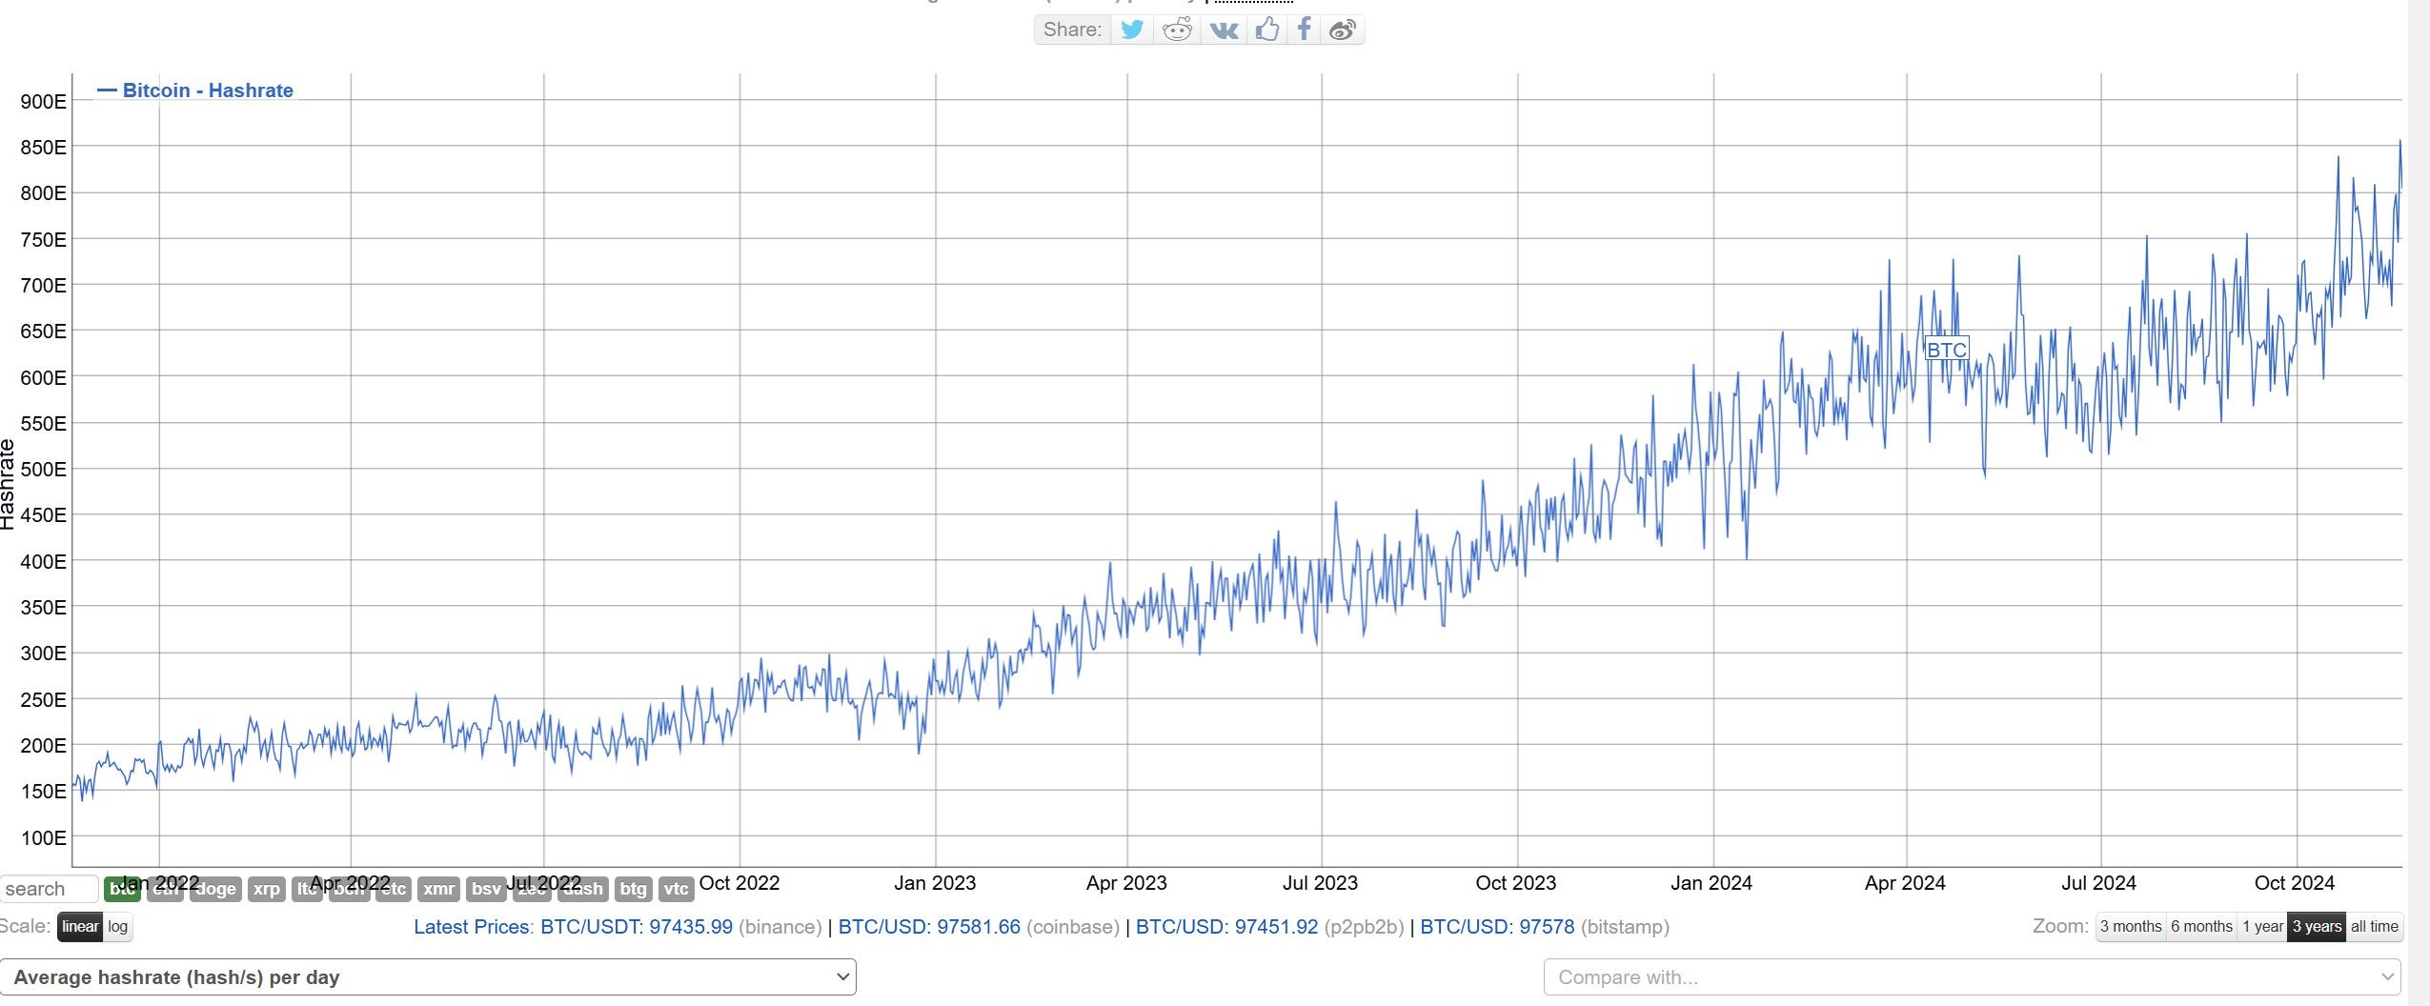The height and width of the screenshot is (1006, 2430).
Task: Select the xmr coin tag
Action: (438, 889)
